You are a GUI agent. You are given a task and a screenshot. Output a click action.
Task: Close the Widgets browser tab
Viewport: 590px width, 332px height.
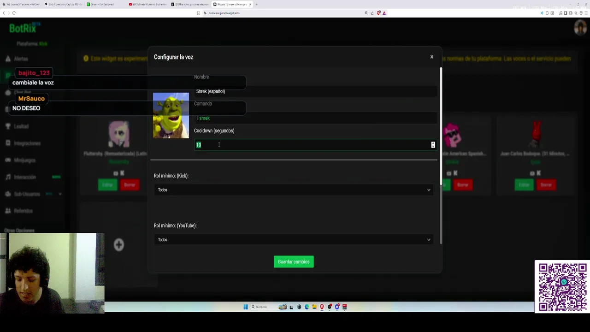coord(250,4)
